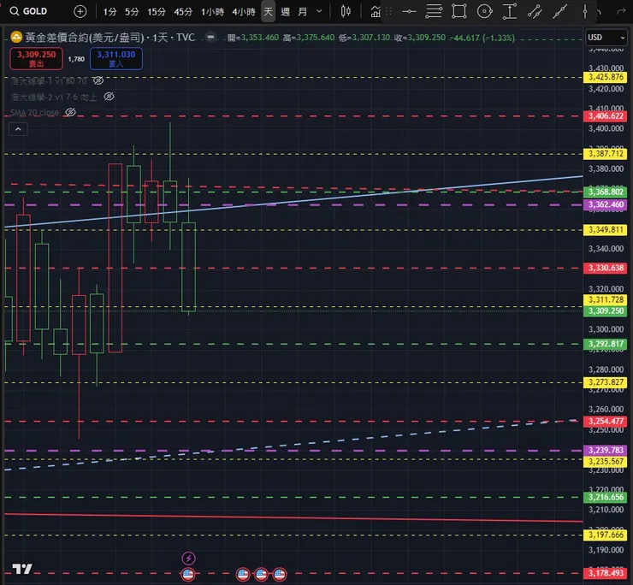Image resolution: width=633 pixels, height=585 pixels.
Task: Switch to the 1小時 timeframe
Action: (212, 12)
